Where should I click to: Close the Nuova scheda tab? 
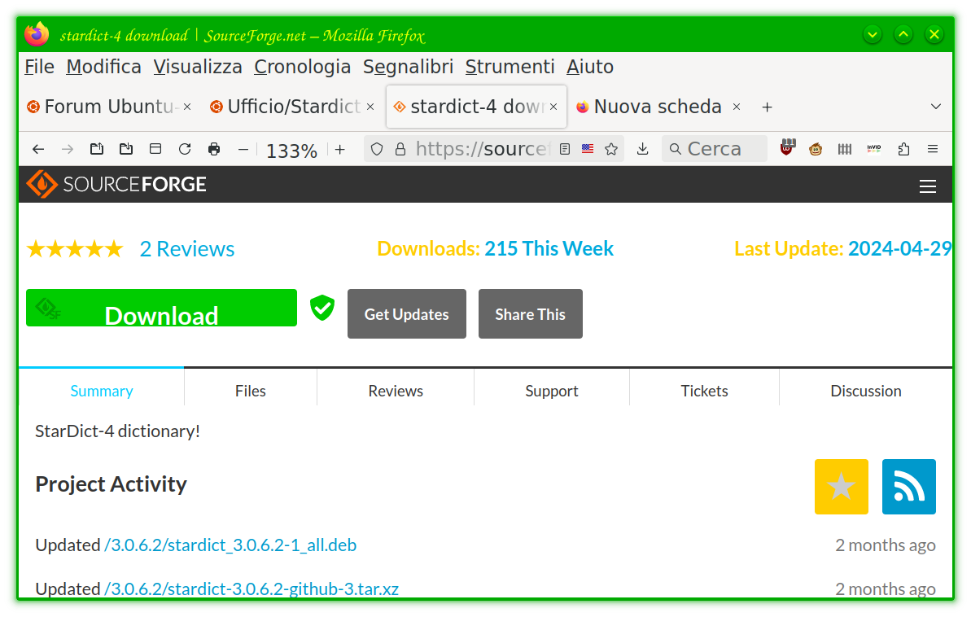coord(737,107)
